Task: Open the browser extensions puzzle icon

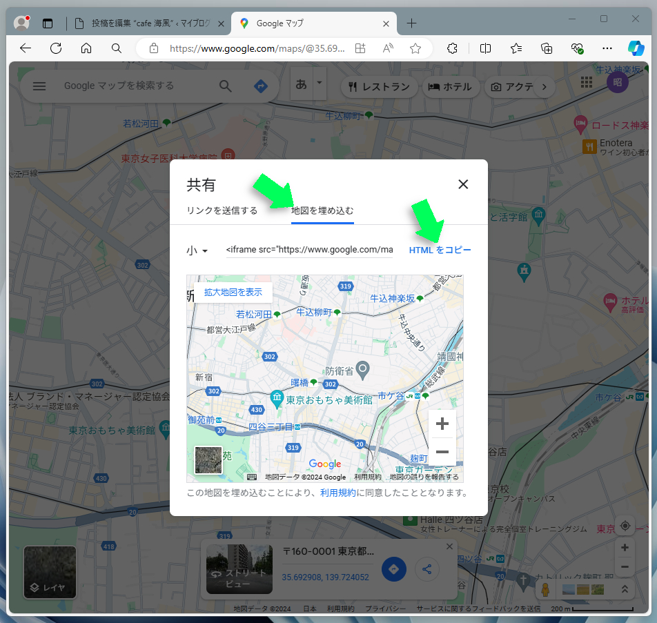Action: (x=452, y=48)
